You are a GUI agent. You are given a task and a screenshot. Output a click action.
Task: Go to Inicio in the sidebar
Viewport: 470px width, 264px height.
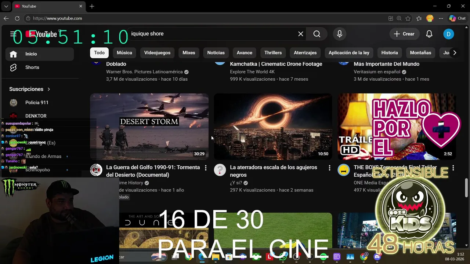[40, 54]
